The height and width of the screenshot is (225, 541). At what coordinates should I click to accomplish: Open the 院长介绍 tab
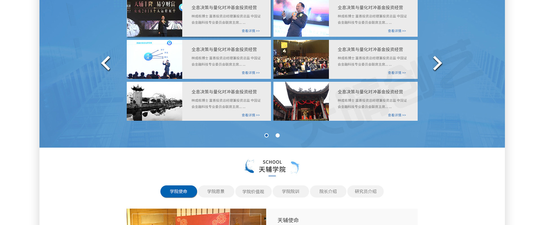(x=328, y=192)
